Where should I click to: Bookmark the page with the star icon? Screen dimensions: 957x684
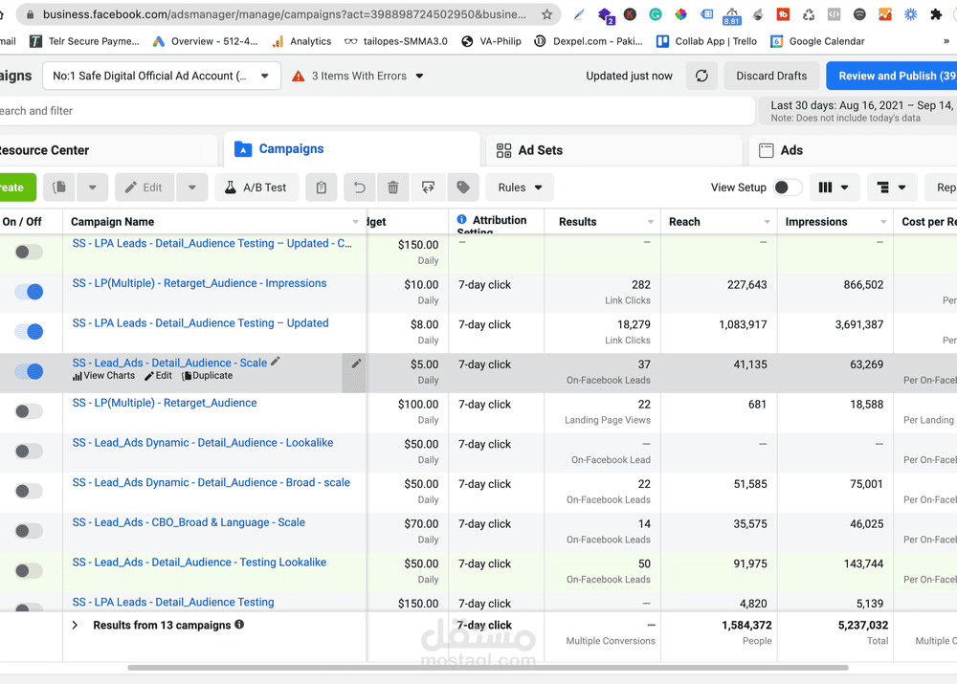(x=546, y=15)
